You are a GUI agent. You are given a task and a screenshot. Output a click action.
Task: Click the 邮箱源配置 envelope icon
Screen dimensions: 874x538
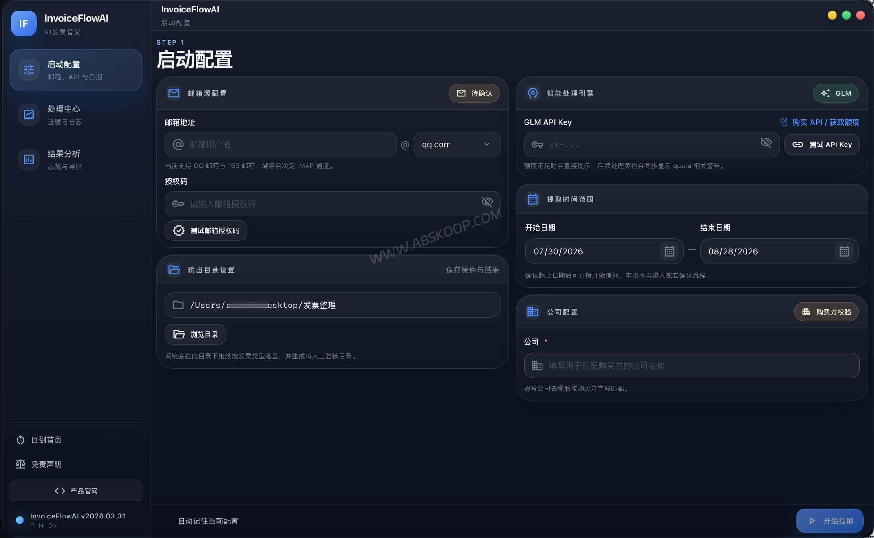click(174, 93)
